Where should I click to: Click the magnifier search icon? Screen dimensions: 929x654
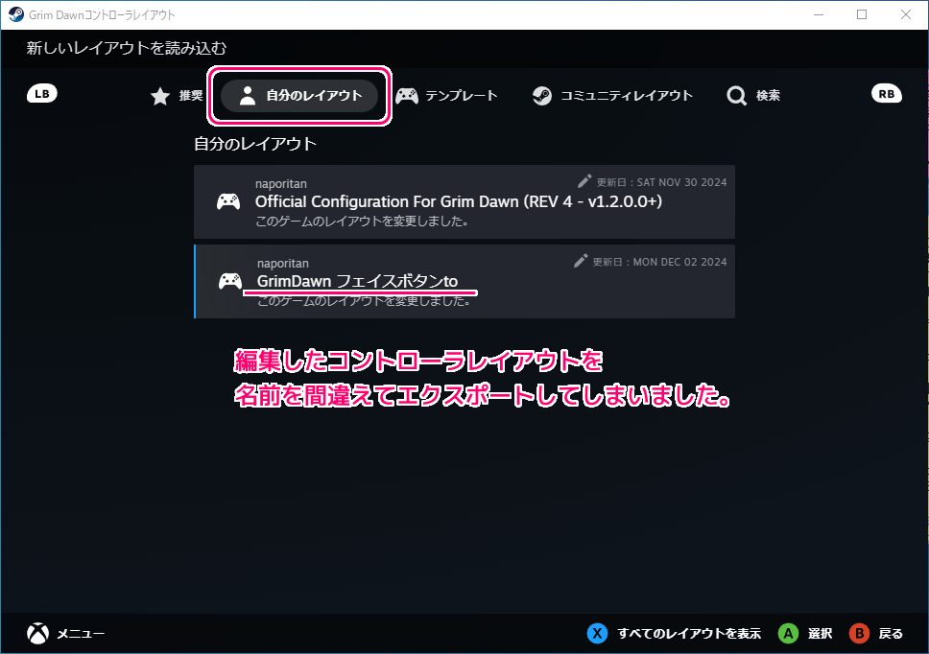[x=736, y=96]
